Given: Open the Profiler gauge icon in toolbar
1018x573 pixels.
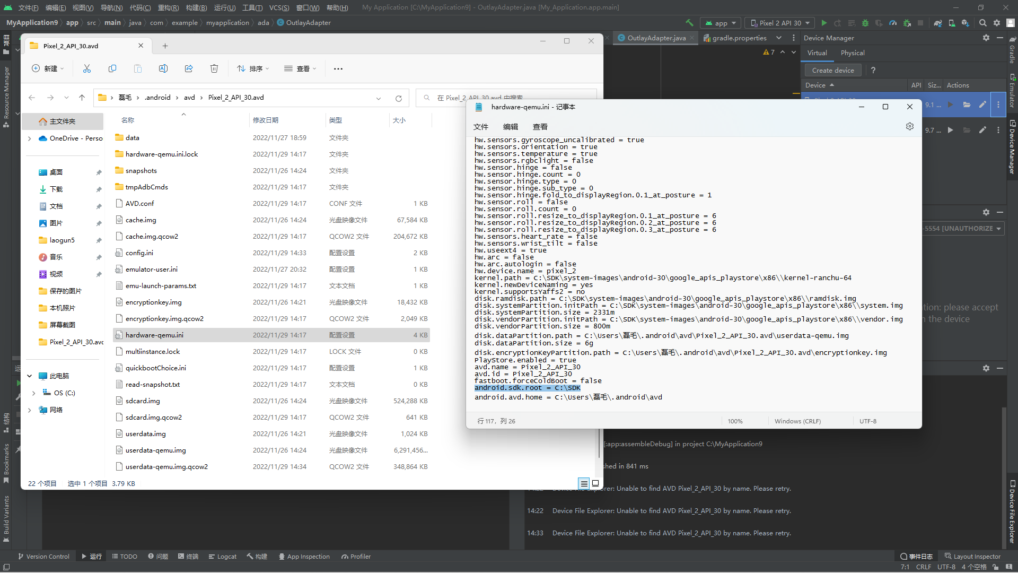Looking at the screenshot, I should coord(893,23).
